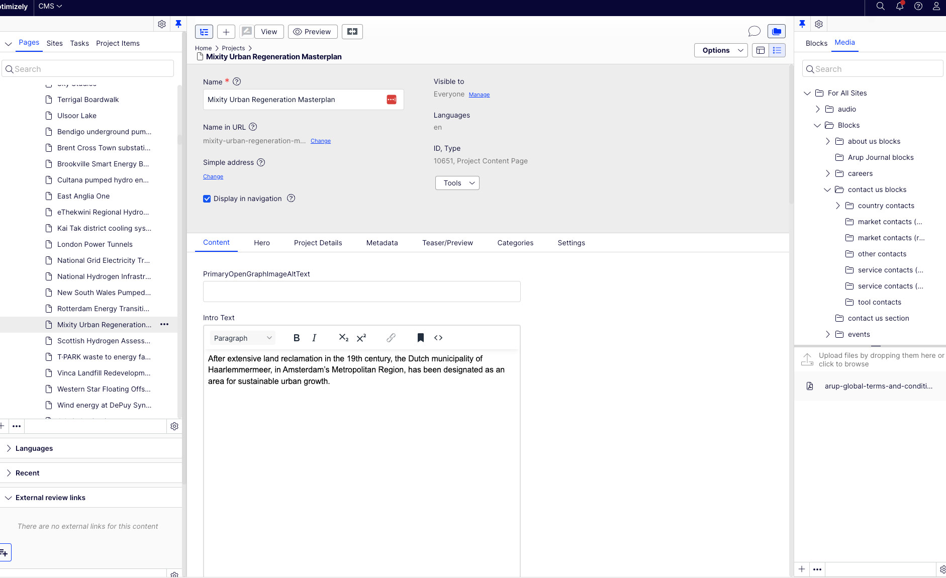Click the Preview button
Screen dimensions: 946x578
[312, 32]
